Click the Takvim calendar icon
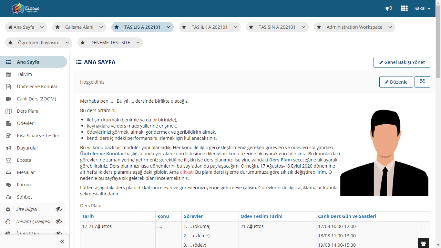 (x=9, y=74)
